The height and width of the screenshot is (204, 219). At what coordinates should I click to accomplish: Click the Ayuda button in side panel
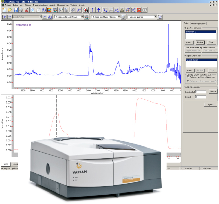click(211, 104)
